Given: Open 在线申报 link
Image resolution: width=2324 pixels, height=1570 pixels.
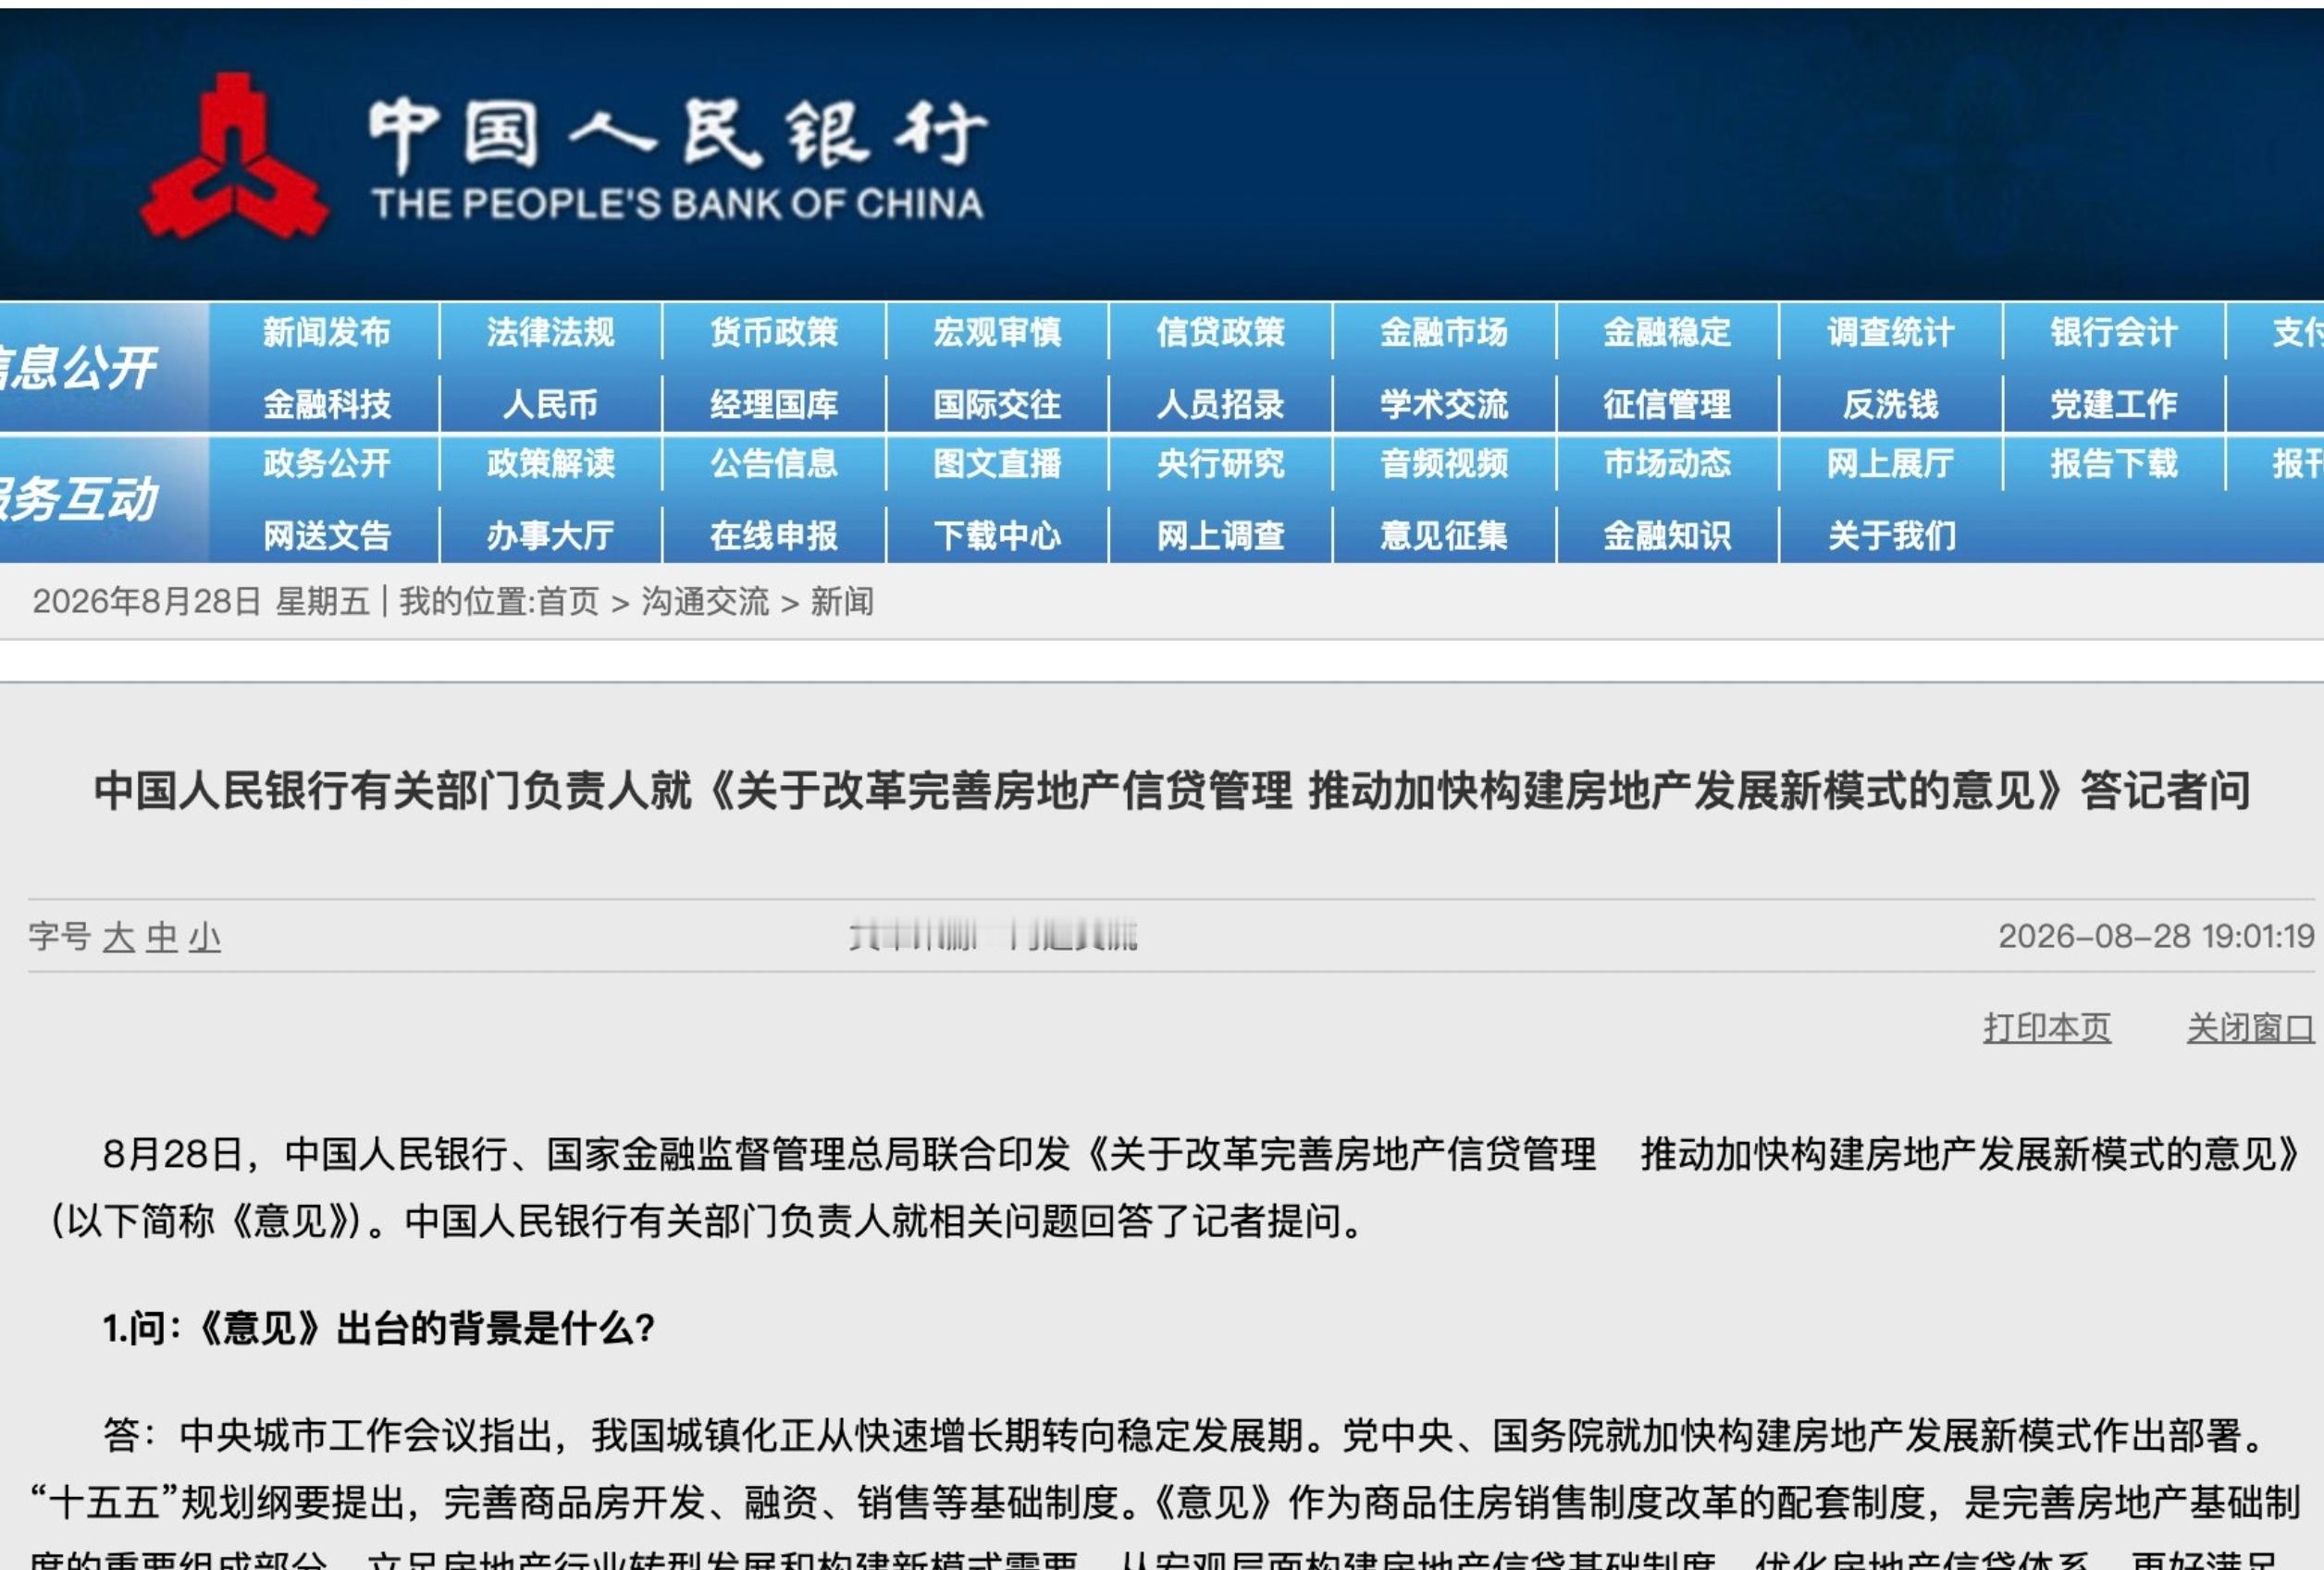Looking at the screenshot, I should pyautogui.click(x=773, y=535).
